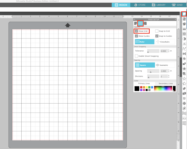Open the Modify shapes icon
The width and height of the screenshot is (187, 149).
[184, 64]
